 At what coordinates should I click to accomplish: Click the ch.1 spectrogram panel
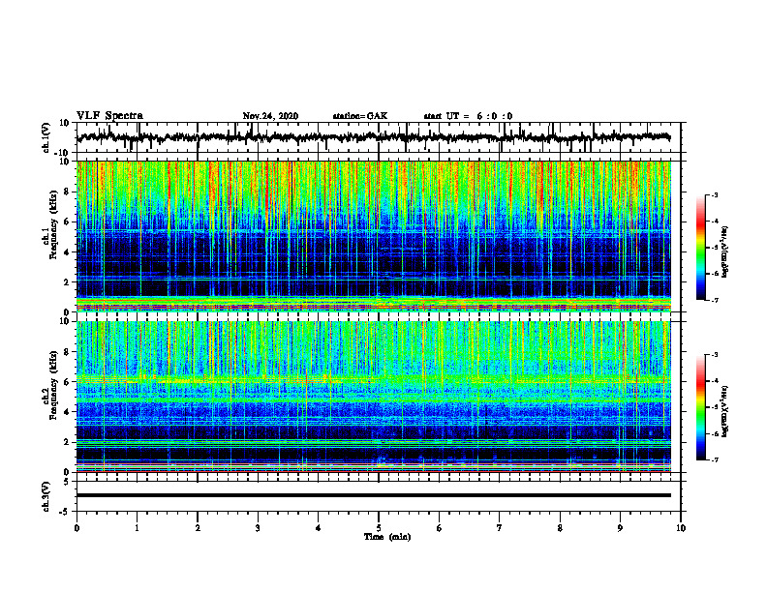[x=379, y=236]
